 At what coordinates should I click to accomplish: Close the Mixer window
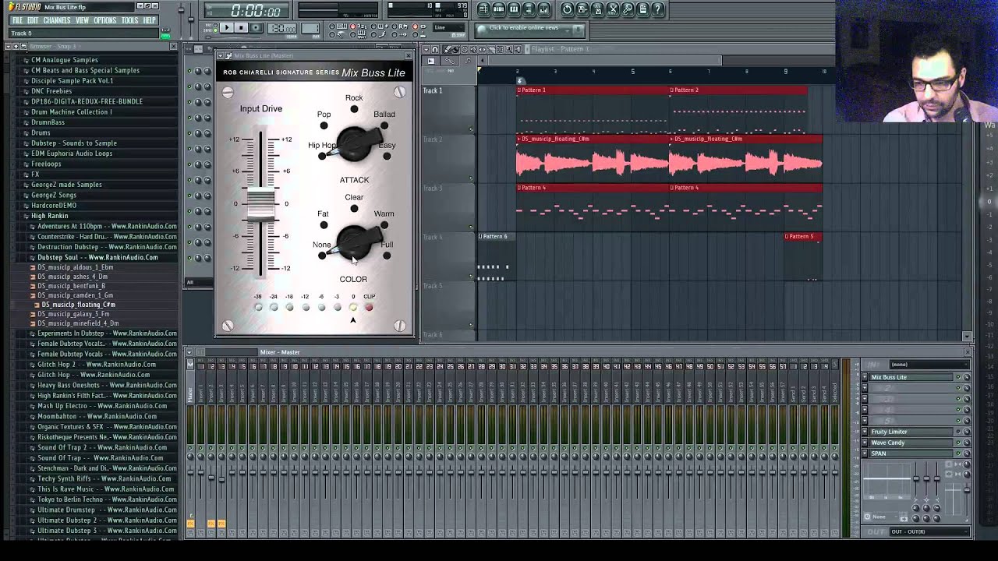point(968,352)
